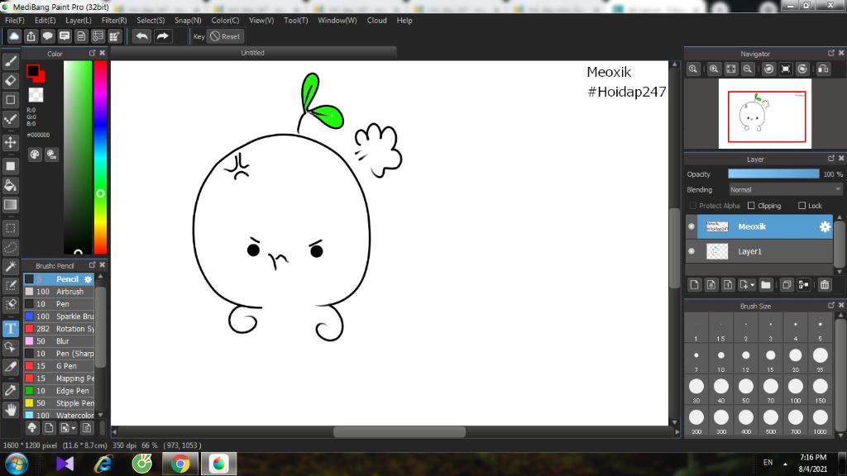Select the Move tool
The image size is (847, 476).
click(10, 142)
